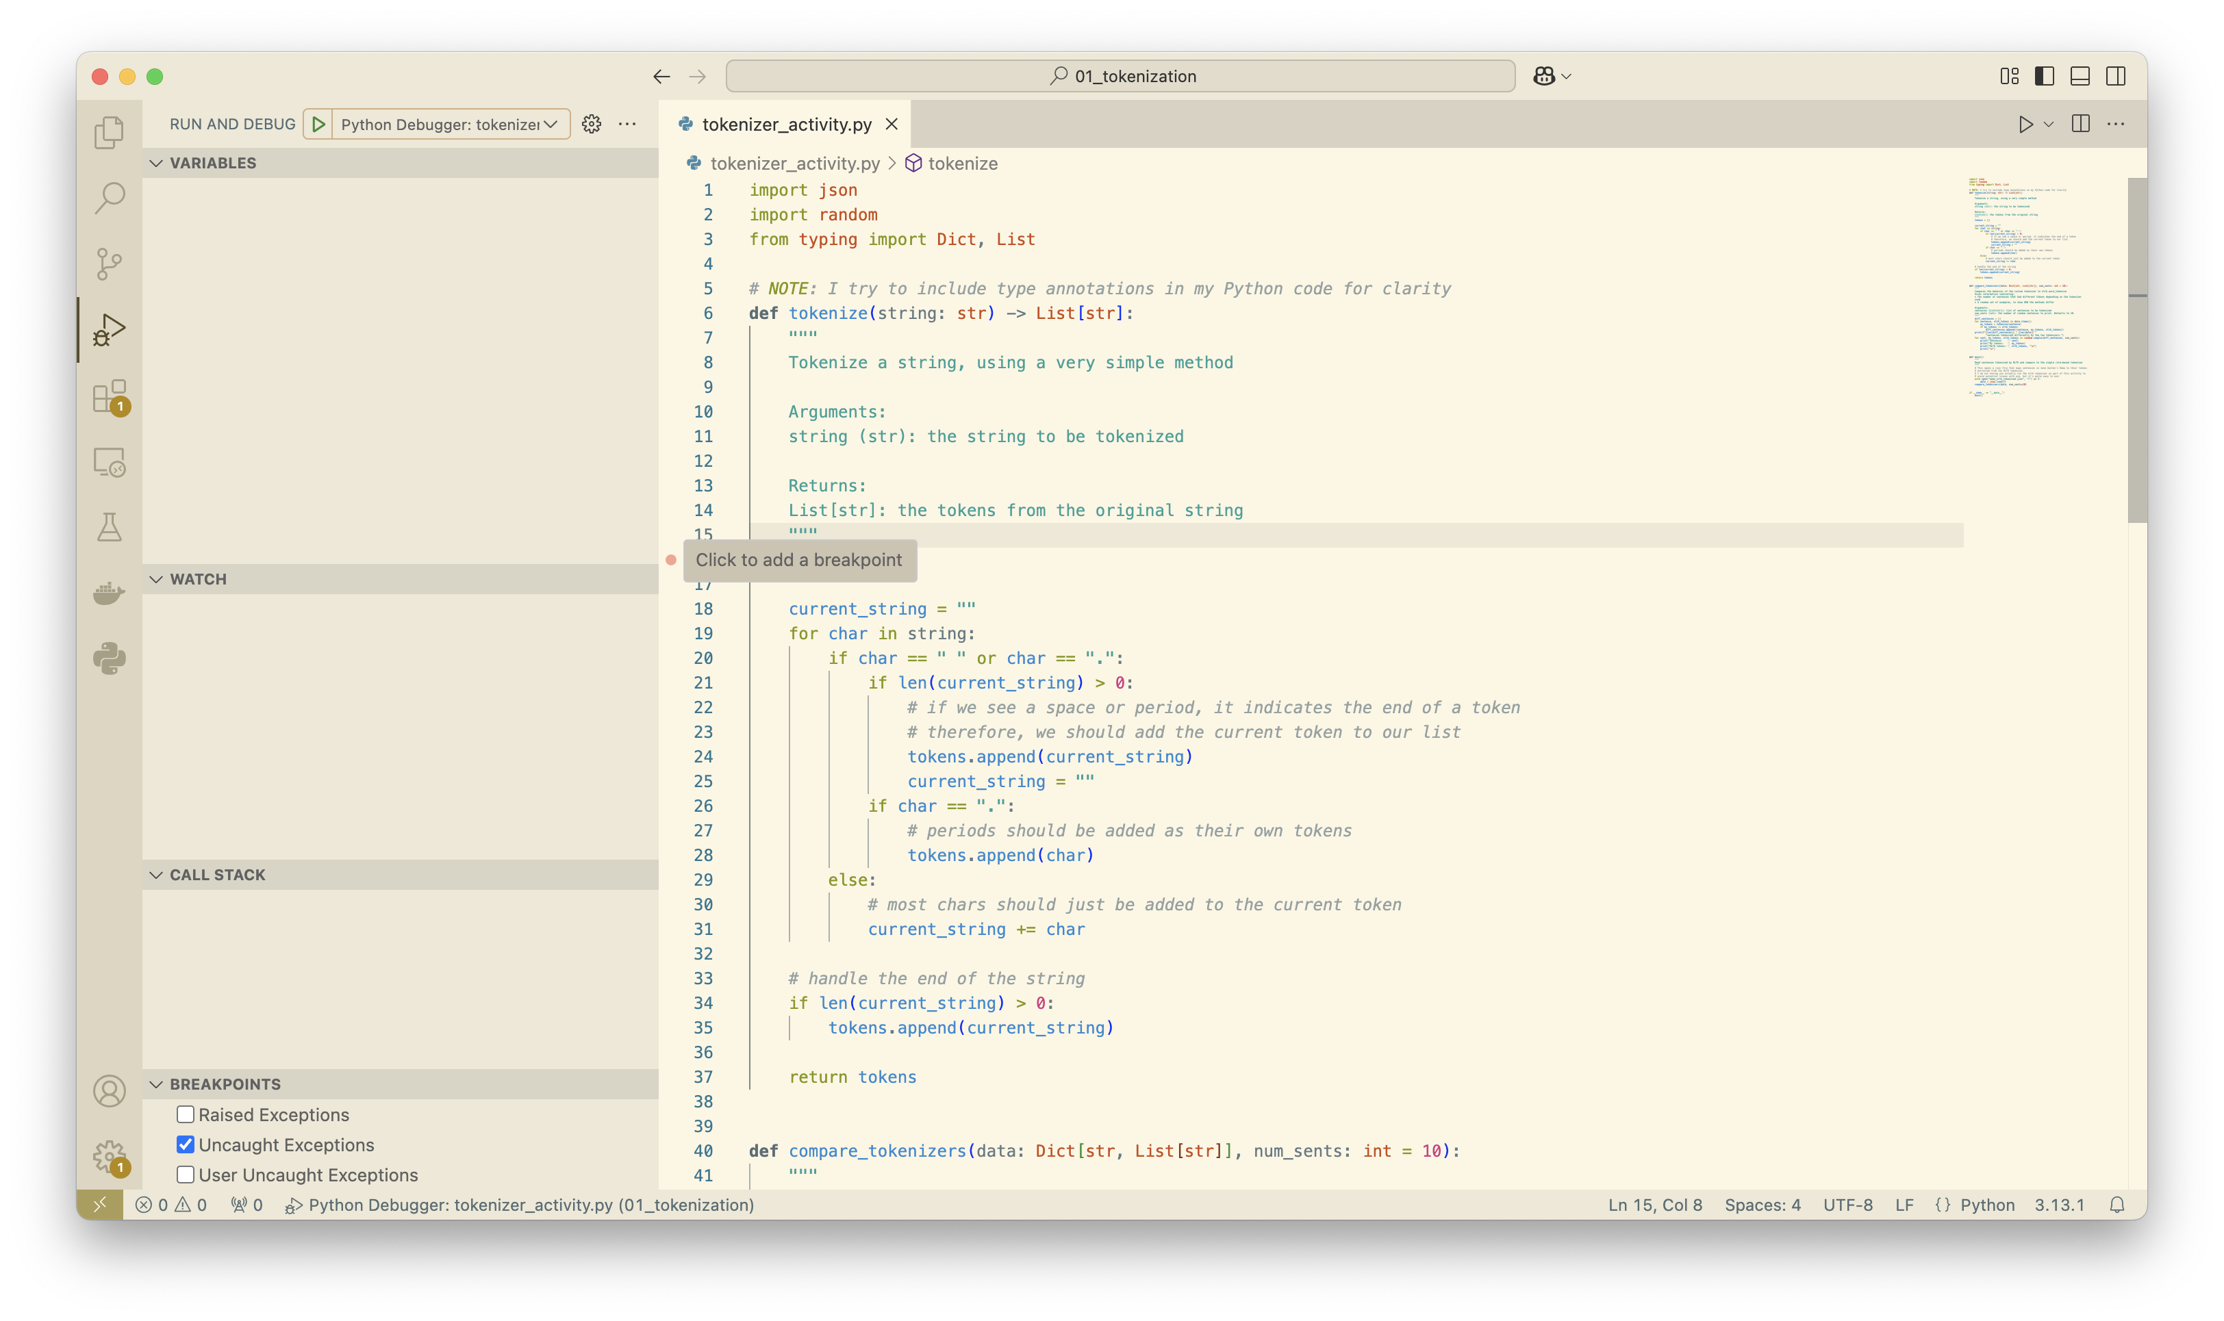Open the Source Control view
2224x1321 pixels.
pos(109,264)
